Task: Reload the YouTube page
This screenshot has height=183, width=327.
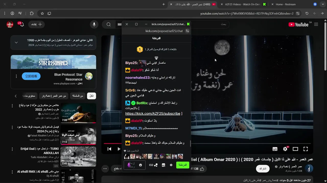Action: (x=307, y=13)
